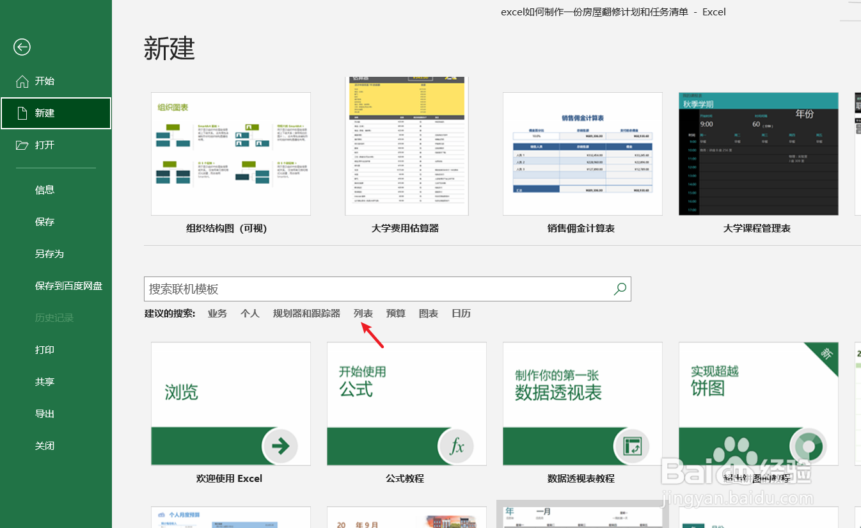Click the 欢迎使用 Excel caption text
This screenshot has width=861, height=528.
[229, 478]
